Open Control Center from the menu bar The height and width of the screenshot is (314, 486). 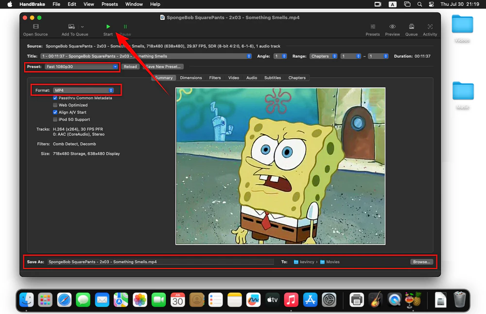(x=431, y=4)
